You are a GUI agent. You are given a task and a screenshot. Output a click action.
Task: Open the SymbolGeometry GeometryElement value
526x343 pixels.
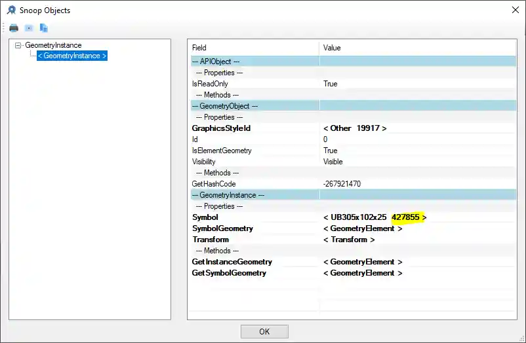click(363, 228)
